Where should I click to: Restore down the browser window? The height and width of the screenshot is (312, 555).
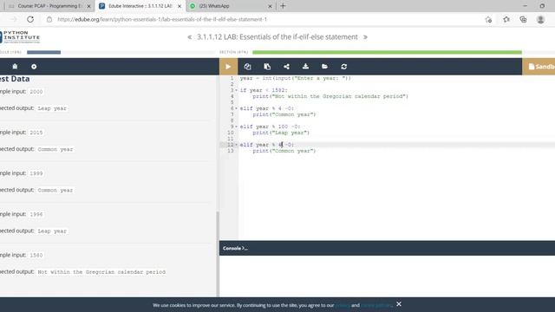click(x=542, y=6)
